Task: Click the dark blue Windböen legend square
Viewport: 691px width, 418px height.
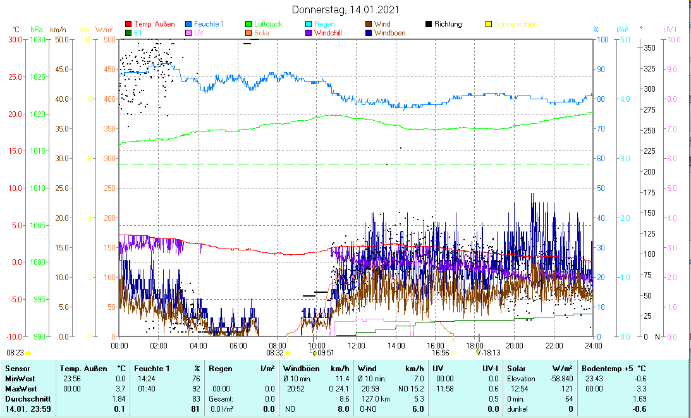Action: (369, 33)
